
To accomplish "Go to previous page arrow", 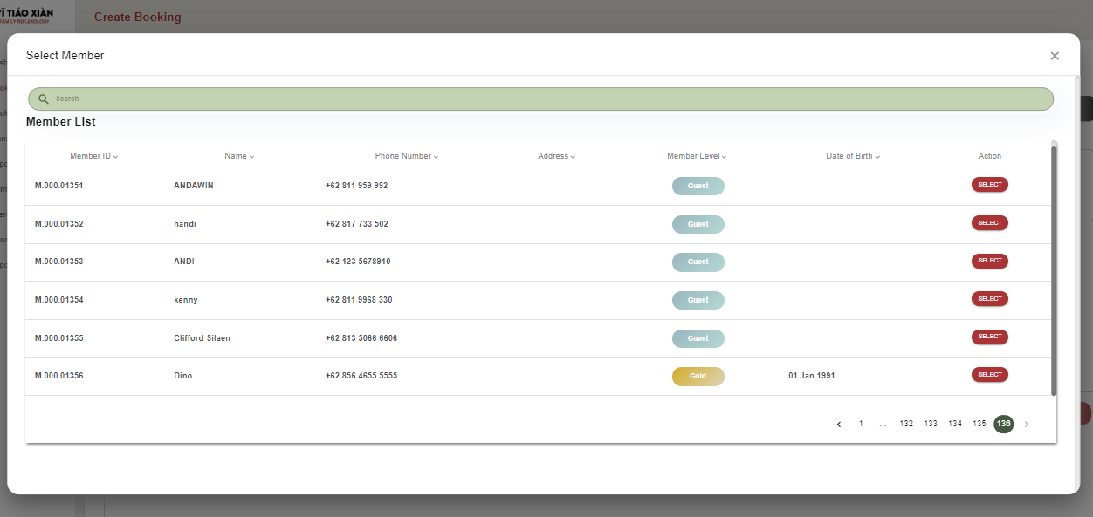I will coord(839,425).
